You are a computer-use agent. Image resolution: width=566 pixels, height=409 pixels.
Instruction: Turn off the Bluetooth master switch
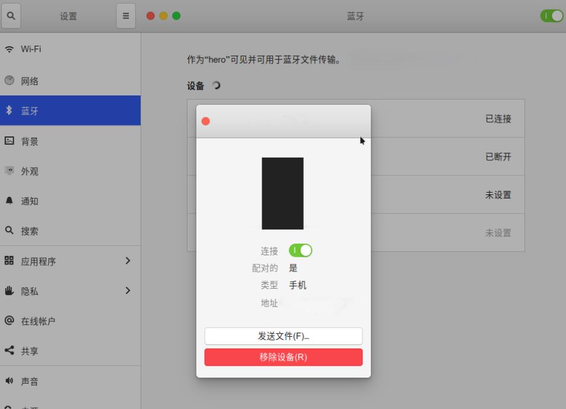coord(551,16)
